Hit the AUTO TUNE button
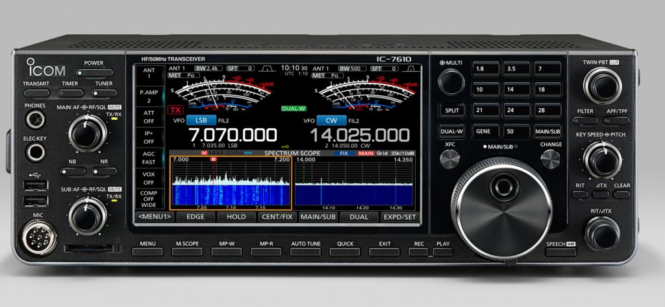The image size is (665, 307). coord(305,251)
